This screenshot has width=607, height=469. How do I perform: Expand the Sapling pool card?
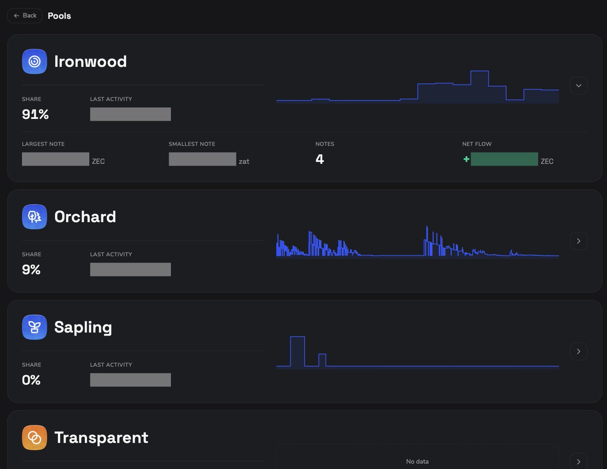tap(579, 351)
